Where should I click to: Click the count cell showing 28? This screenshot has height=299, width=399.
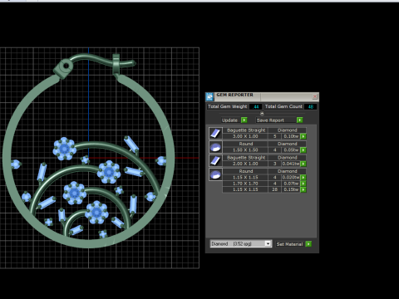click(x=275, y=189)
